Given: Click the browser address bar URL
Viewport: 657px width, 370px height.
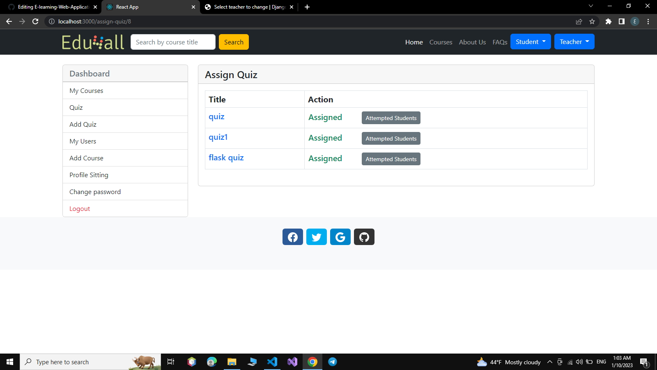Looking at the screenshot, I should 94,21.
